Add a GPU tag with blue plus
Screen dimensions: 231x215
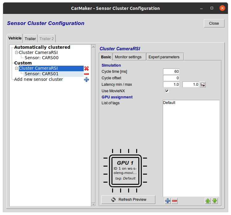[168, 201]
